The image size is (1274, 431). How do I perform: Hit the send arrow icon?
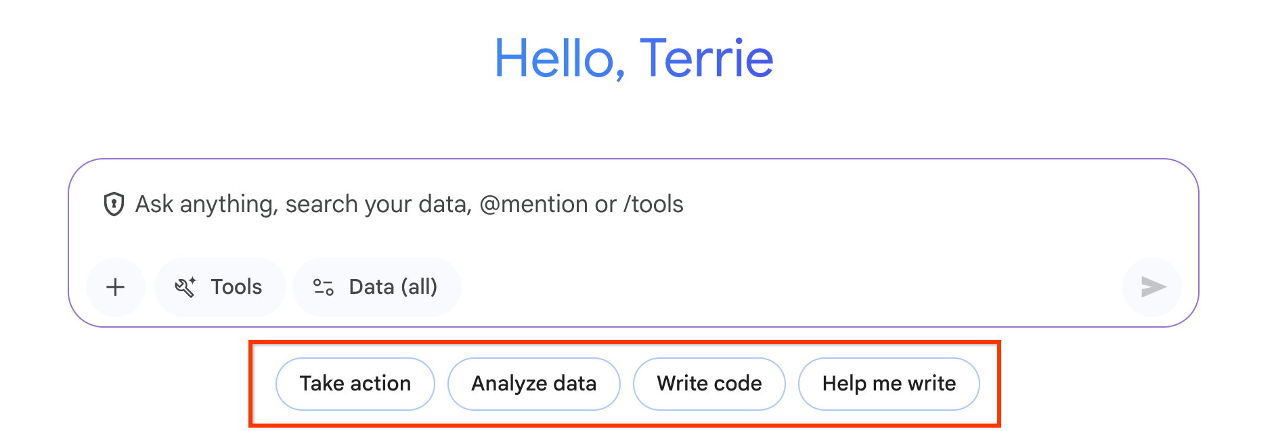pos(1152,287)
